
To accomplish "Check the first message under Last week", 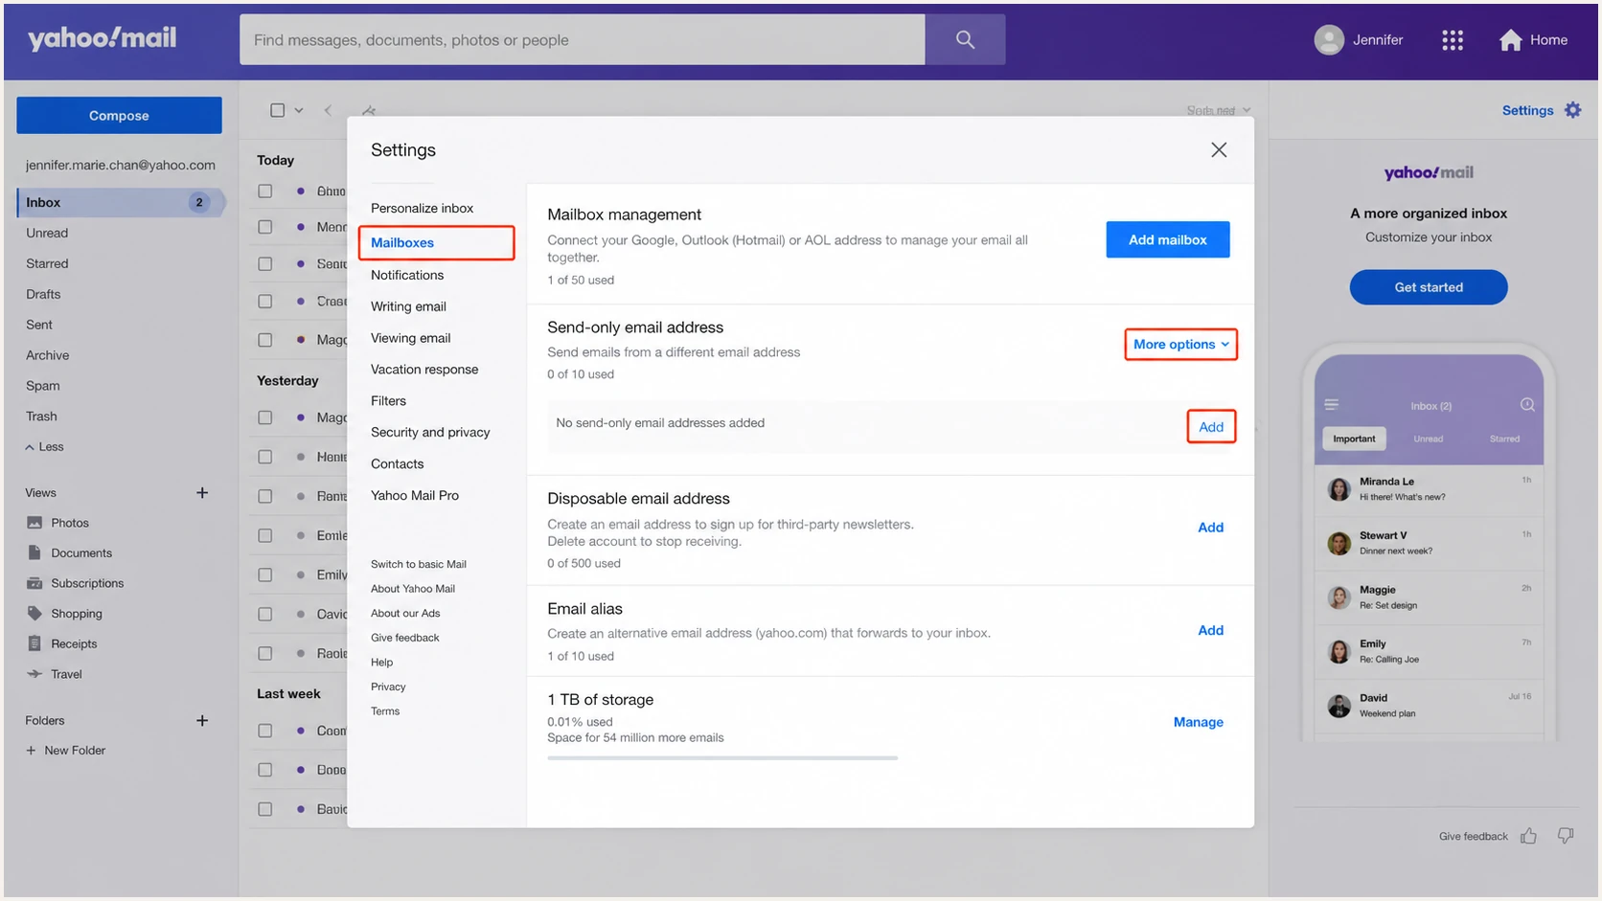I will 265,731.
